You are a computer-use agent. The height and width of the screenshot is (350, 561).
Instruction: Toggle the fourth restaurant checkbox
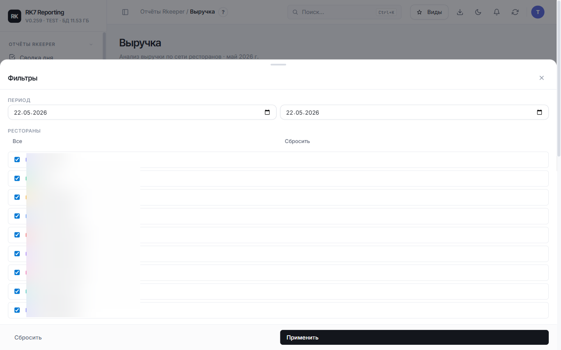17,216
